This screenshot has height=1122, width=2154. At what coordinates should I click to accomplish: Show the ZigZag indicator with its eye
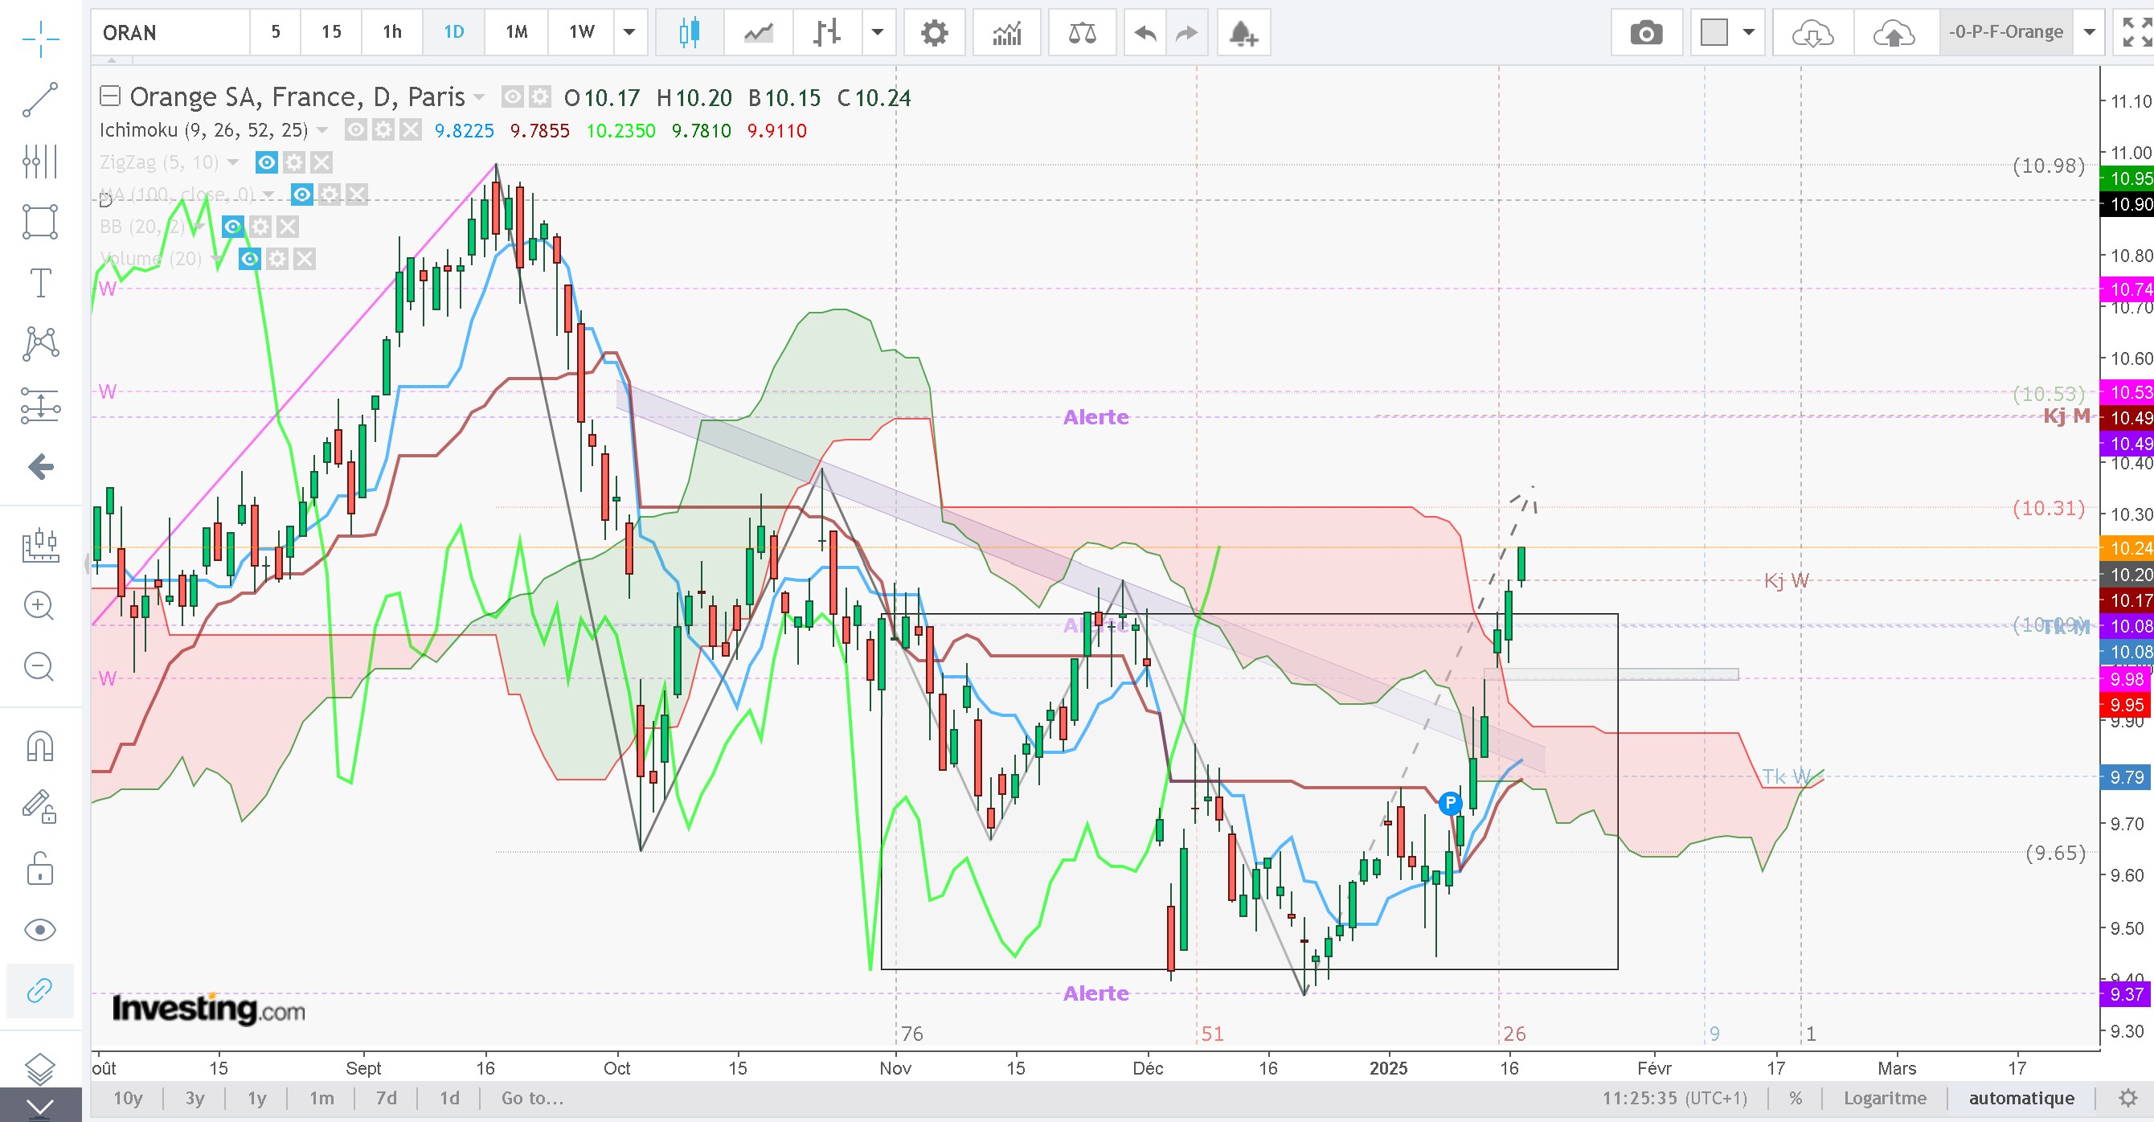tap(267, 162)
